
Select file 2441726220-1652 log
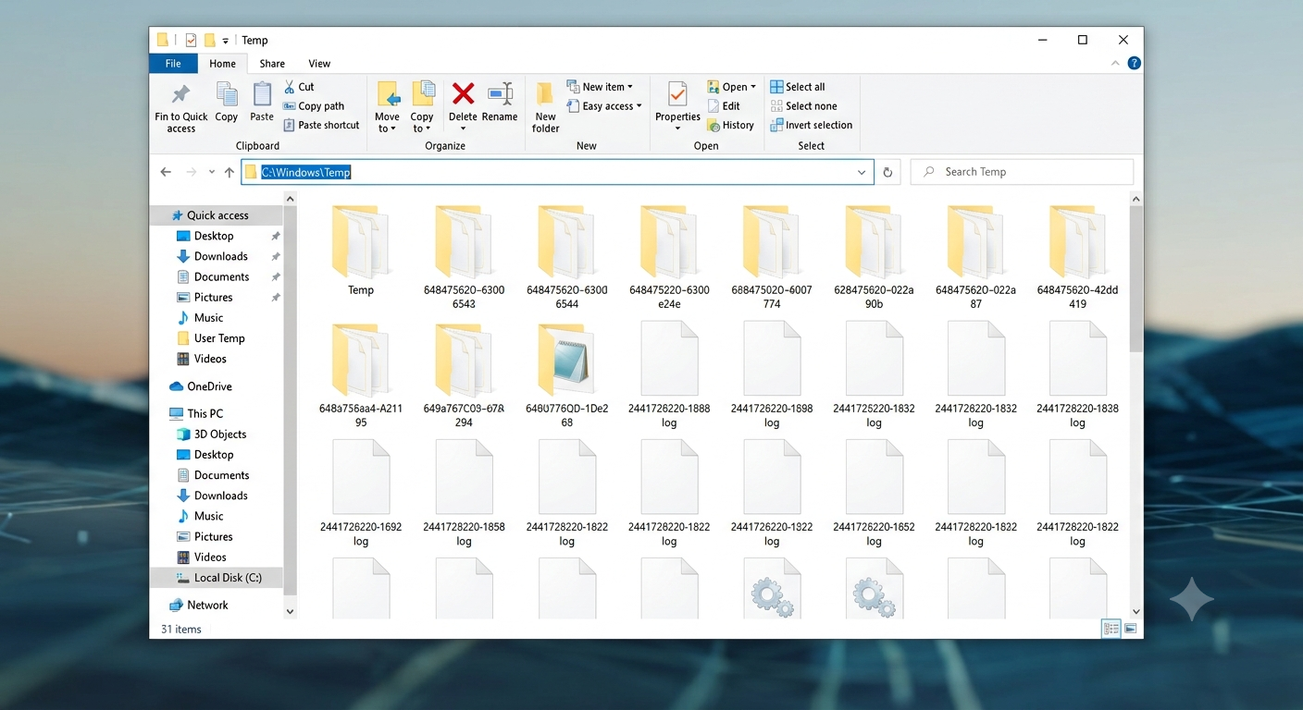(x=874, y=493)
